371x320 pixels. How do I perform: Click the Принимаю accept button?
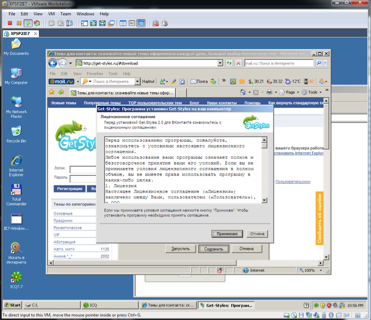pyautogui.click(x=227, y=234)
